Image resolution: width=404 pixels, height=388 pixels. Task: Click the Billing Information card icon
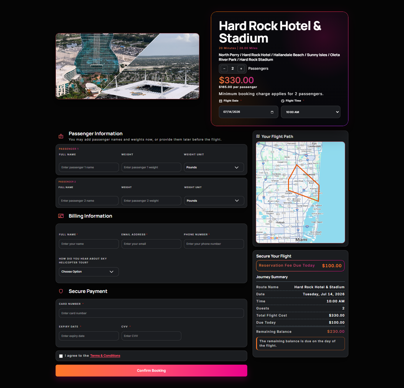61,216
